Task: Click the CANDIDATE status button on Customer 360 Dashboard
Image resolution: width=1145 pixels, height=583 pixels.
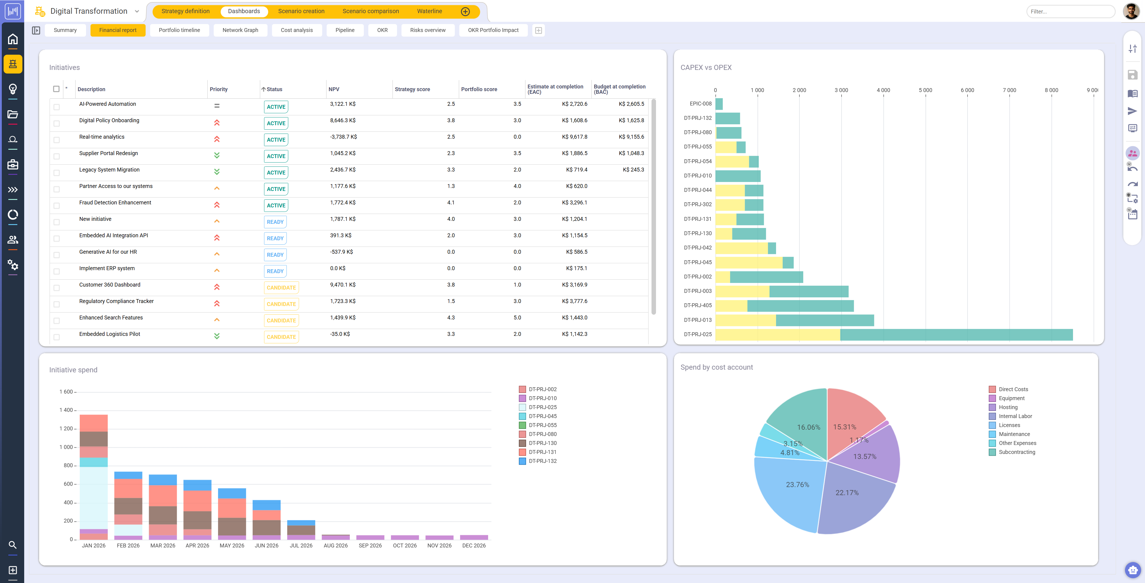Action: (281, 288)
